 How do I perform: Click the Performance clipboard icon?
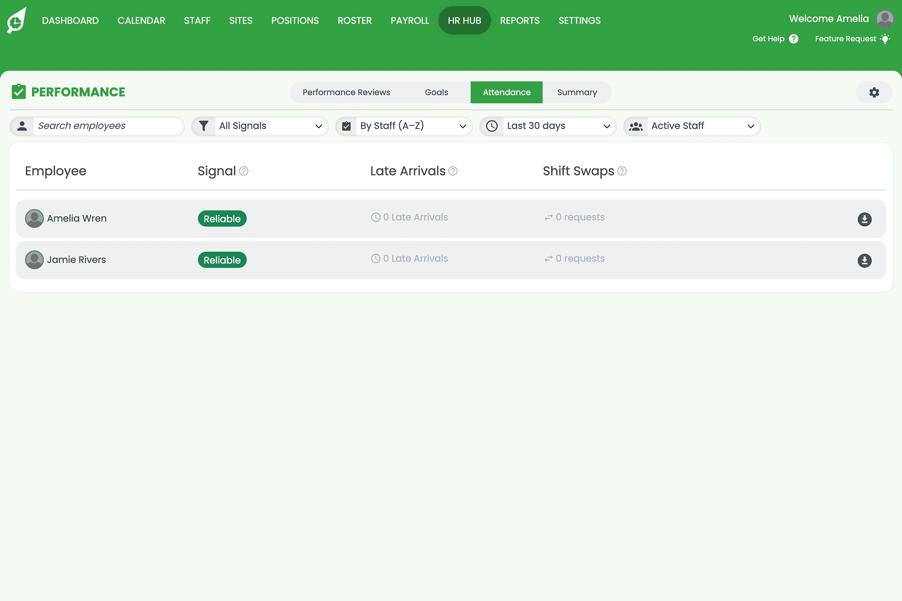19,92
